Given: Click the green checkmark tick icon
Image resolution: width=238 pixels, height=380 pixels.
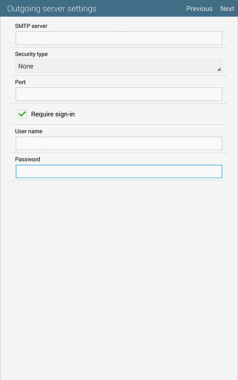Looking at the screenshot, I should (23, 114).
